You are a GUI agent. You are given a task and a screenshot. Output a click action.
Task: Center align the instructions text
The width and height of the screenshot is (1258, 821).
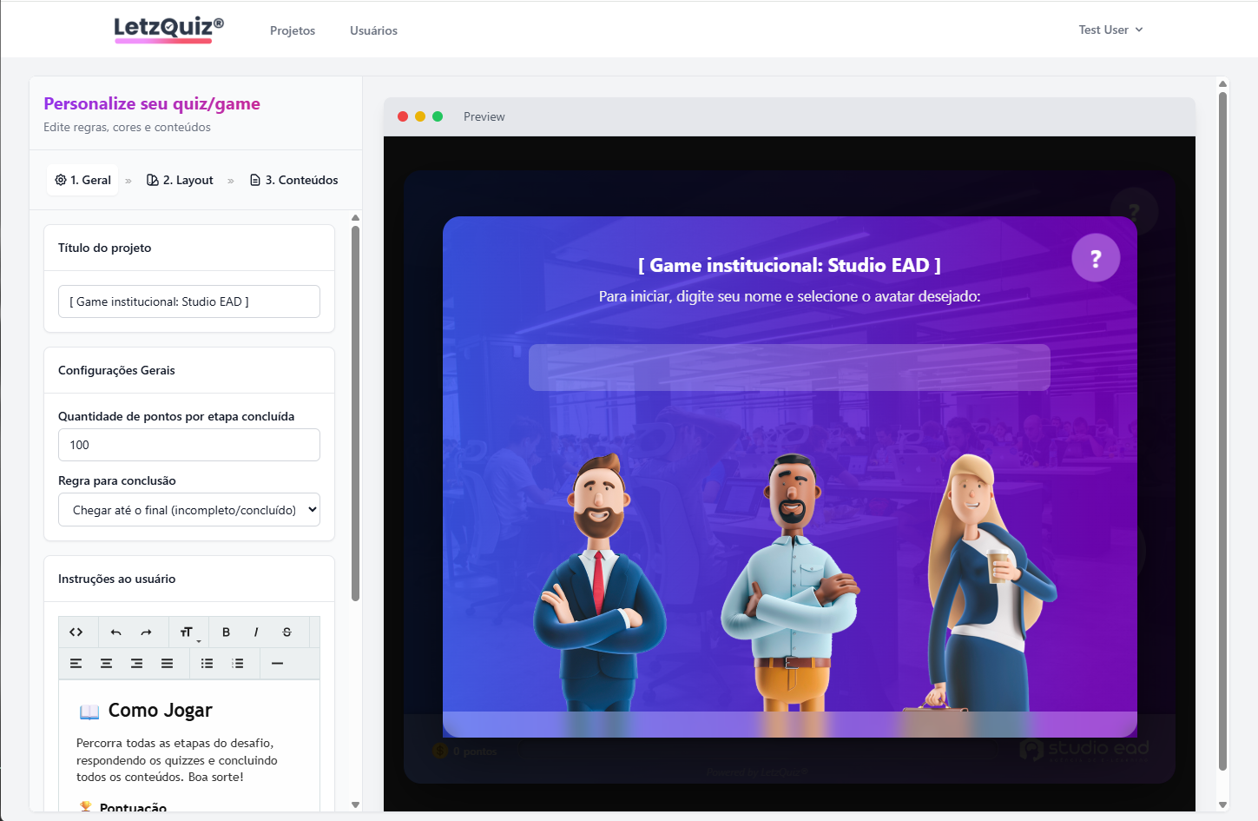107,664
